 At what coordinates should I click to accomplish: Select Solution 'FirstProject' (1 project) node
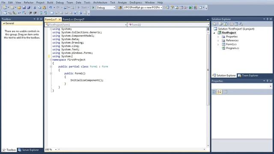click(x=236, y=29)
